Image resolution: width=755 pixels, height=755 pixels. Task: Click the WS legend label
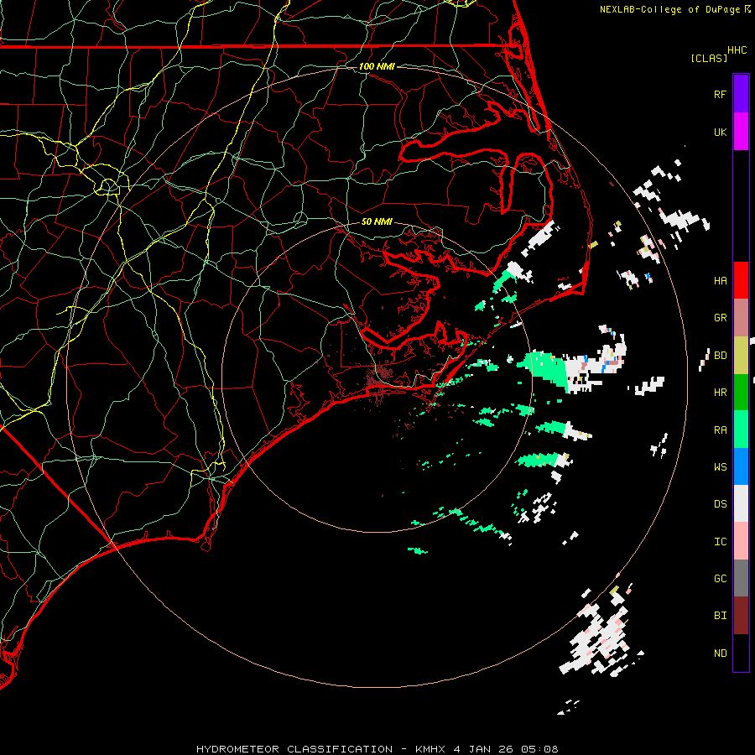pyautogui.click(x=720, y=467)
